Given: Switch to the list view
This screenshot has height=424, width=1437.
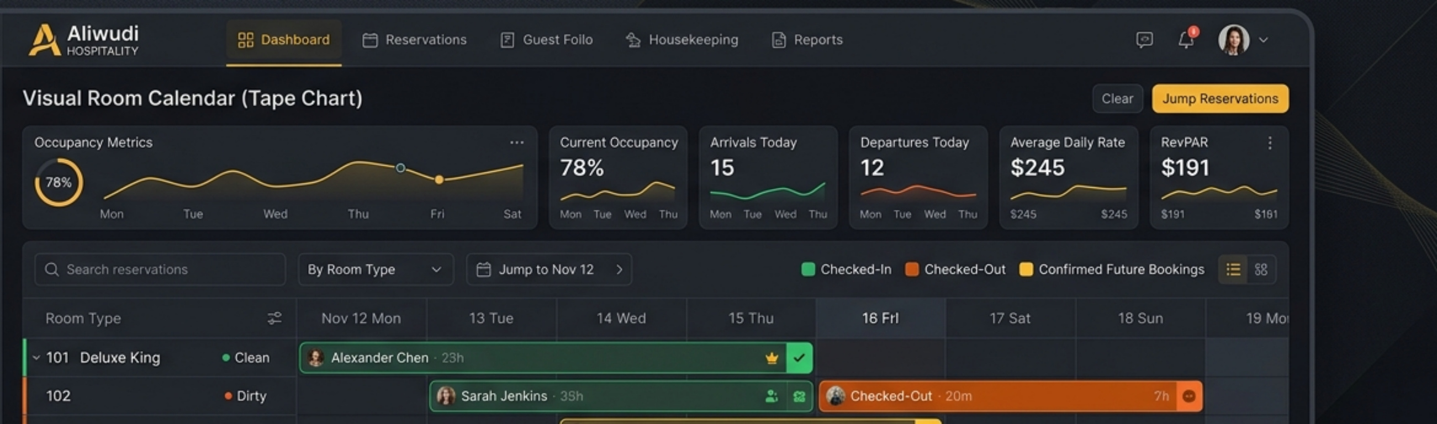Looking at the screenshot, I should click(x=1233, y=269).
